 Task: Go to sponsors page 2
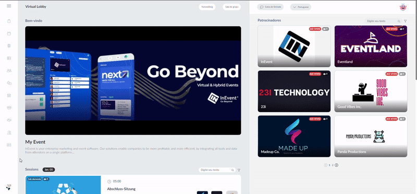(333, 165)
